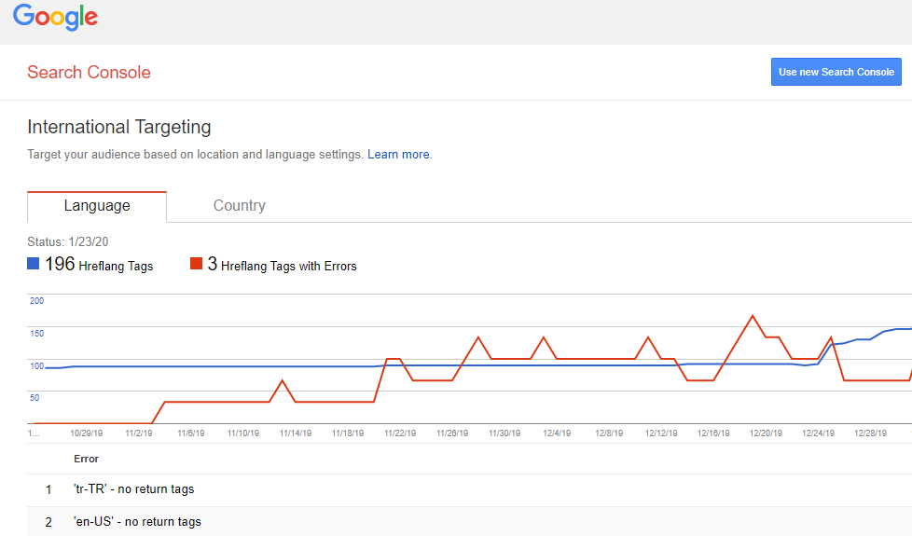Click the 11/22/19 date on chart axis
Viewport: 912px width, 536px height.
[400, 433]
